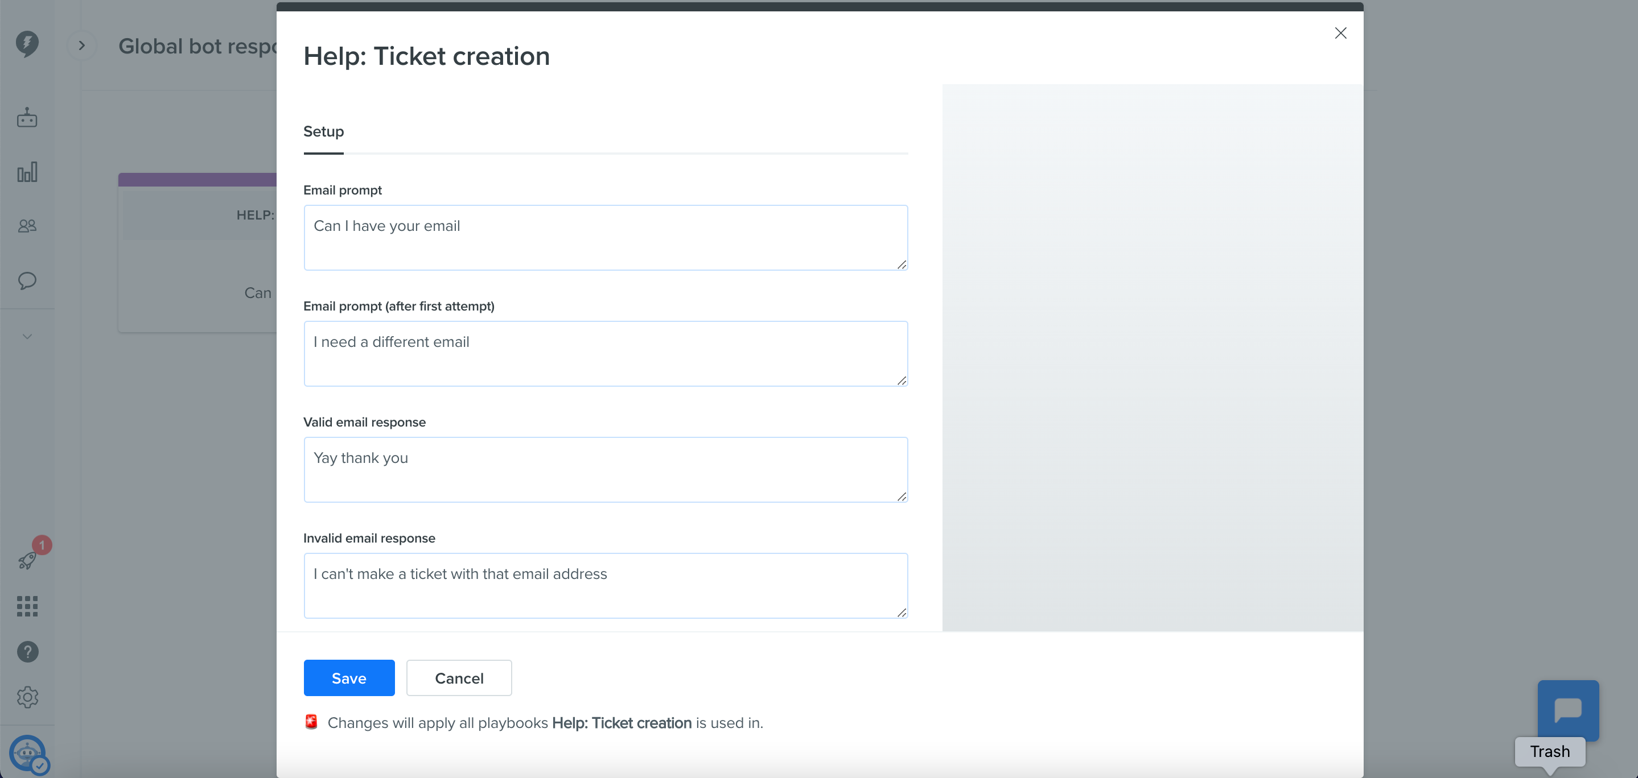Edit the Email prompt text field
The image size is (1638, 778).
point(606,238)
